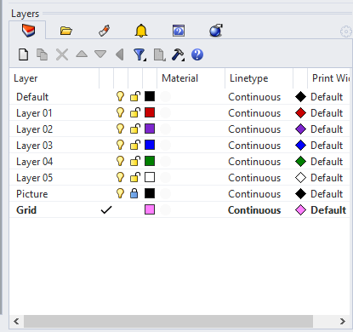Click the Grid current layer checkmark

[106, 209]
